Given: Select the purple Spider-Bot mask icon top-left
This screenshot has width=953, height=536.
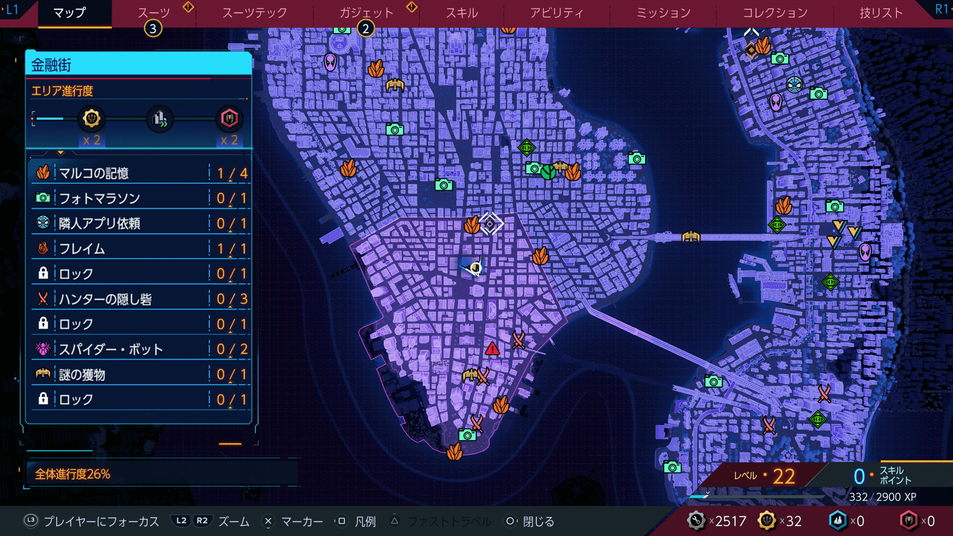Looking at the screenshot, I should [330, 63].
